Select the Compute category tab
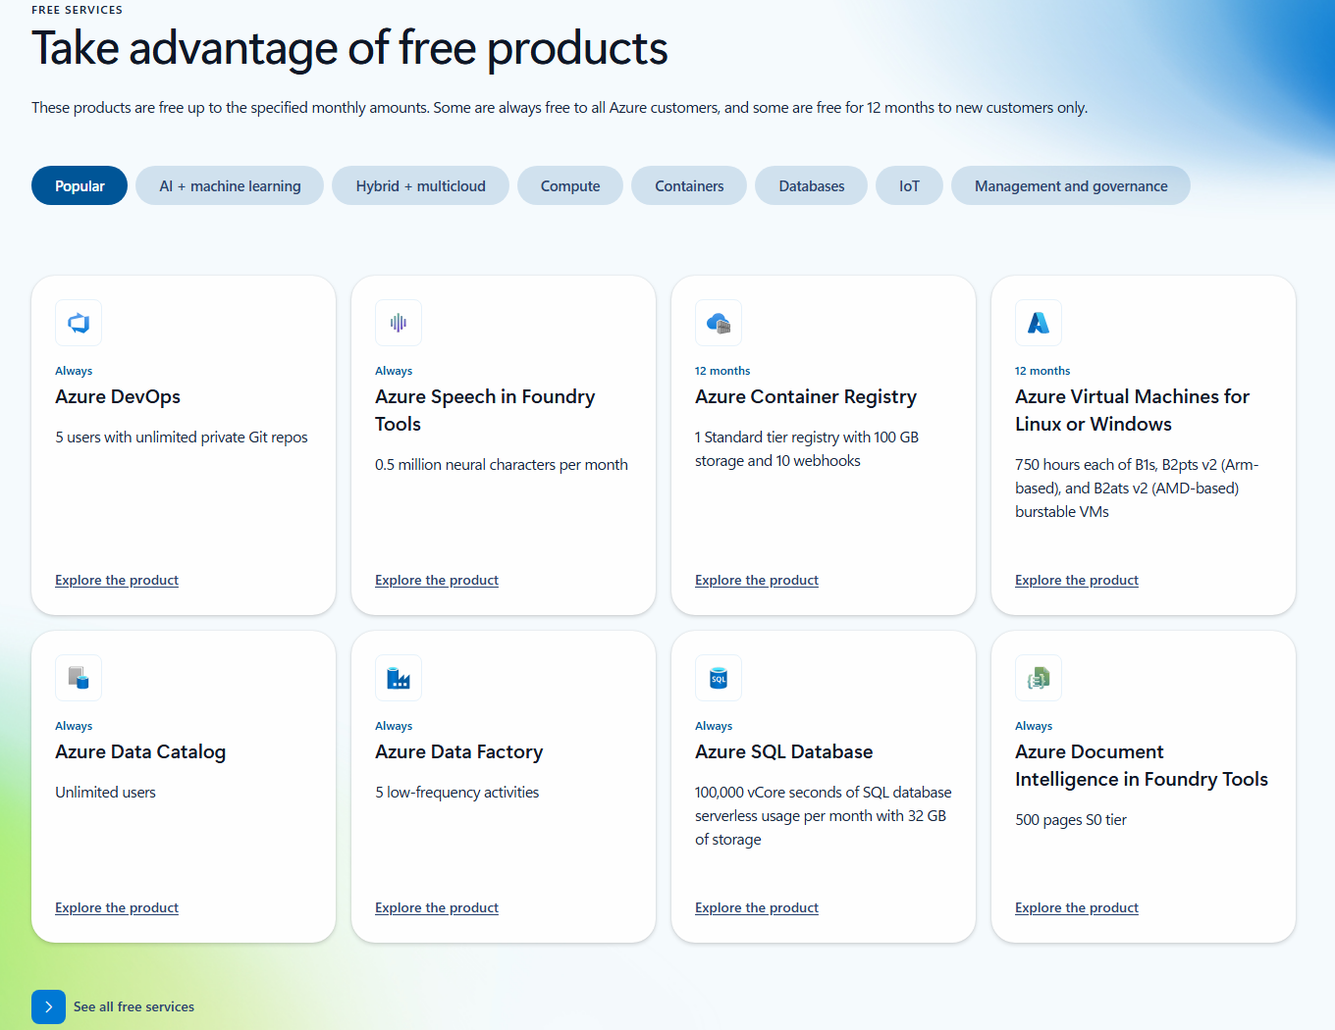This screenshot has width=1335, height=1030. [570, 185]
